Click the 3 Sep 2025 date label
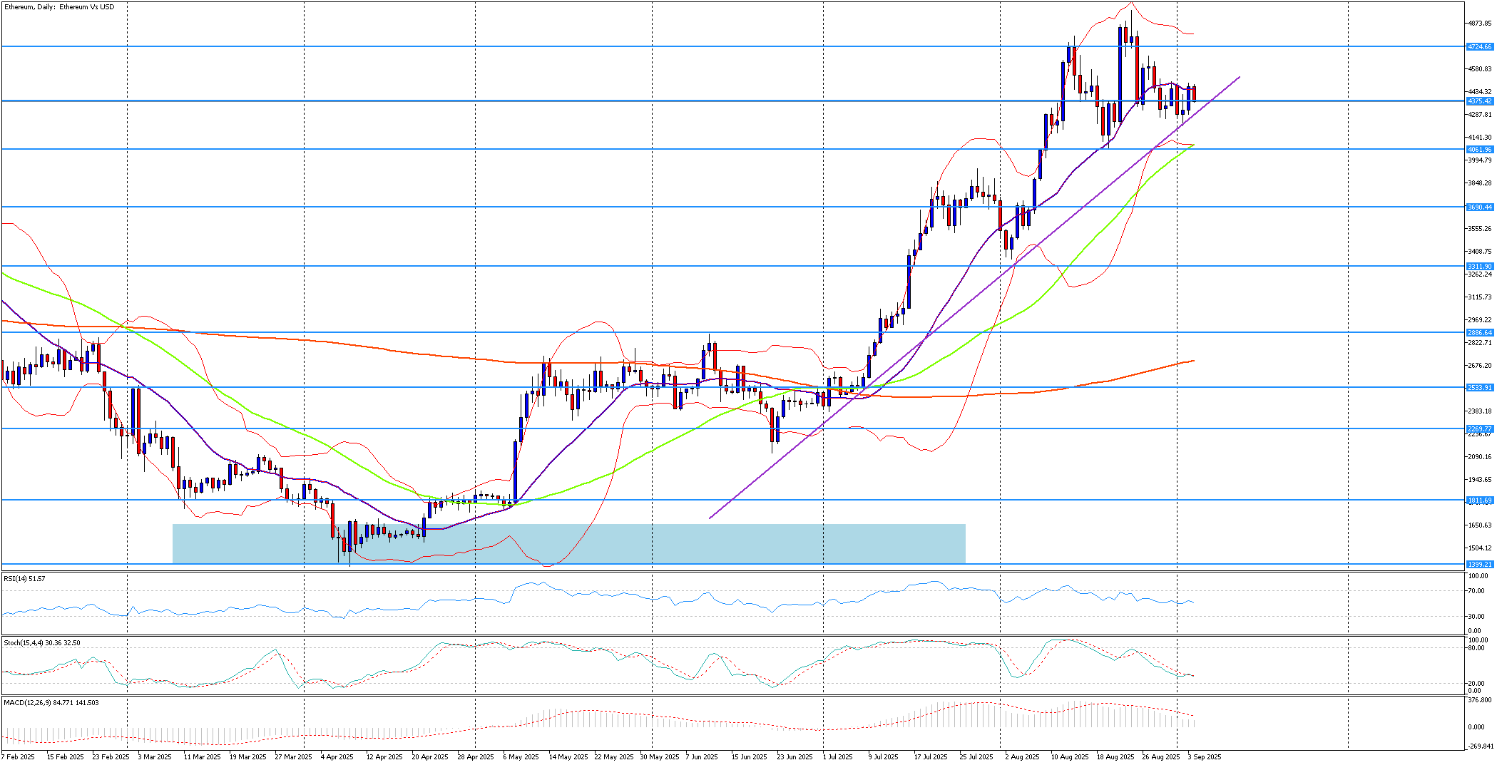Screen dimensions: 1502x765 [x=1204, y=757]
